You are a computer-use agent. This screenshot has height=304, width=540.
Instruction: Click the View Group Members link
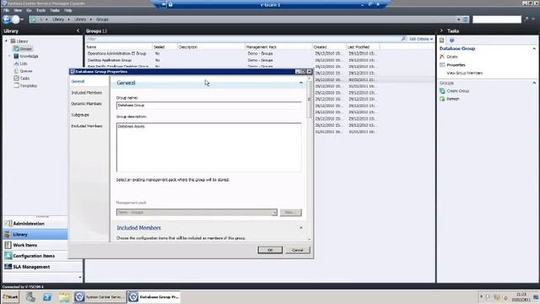click(465, 73)
